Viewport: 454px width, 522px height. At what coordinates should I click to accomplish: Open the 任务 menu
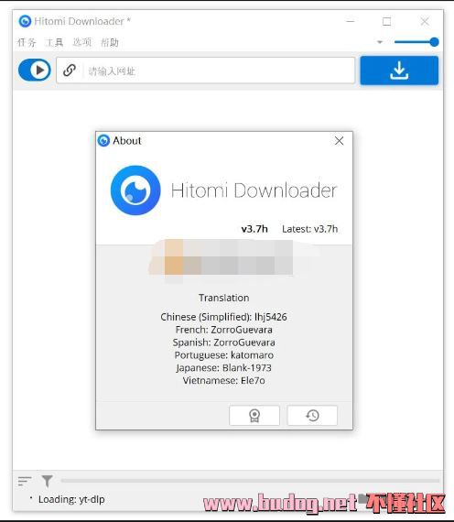tap(27, 42)
